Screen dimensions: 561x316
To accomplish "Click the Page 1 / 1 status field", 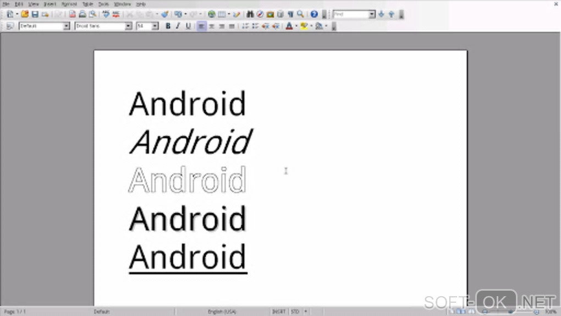I will [15, 312].
